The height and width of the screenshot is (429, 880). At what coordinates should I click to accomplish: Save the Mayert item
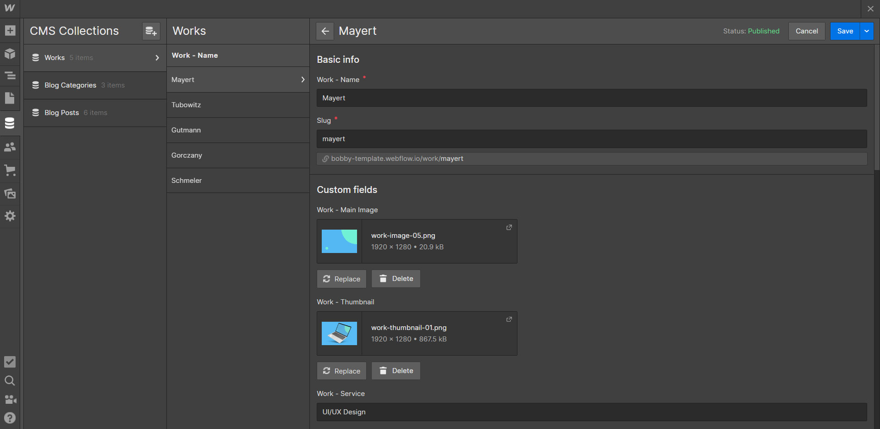click(845, 31)
